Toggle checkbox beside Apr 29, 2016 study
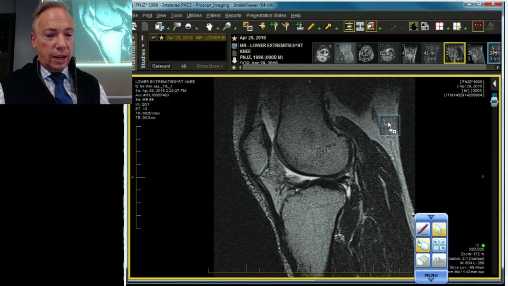This screenshot has width=508, height=286. click(x=154, y=38)
